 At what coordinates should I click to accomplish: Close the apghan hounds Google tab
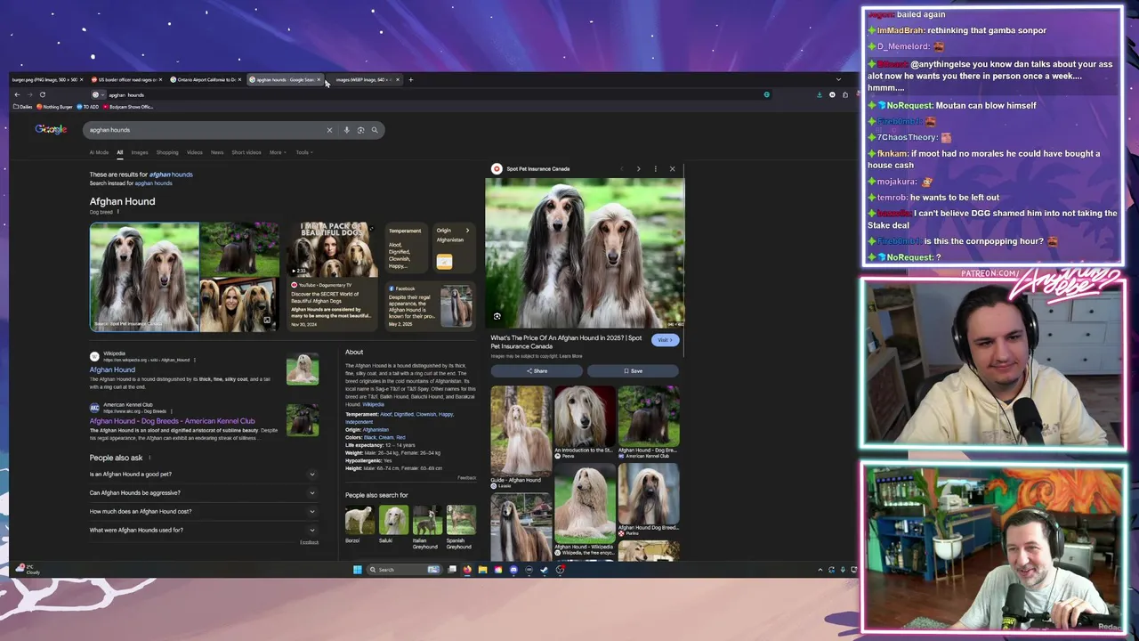pyautogui.click(x=319, y=80)
